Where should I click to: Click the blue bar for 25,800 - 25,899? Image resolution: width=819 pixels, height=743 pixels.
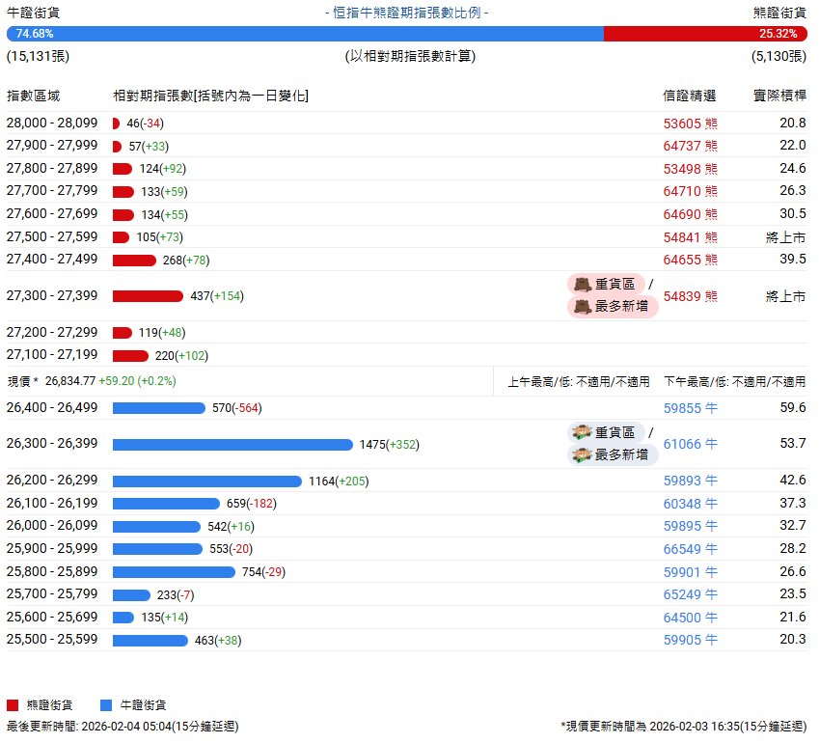click(174, 572)
